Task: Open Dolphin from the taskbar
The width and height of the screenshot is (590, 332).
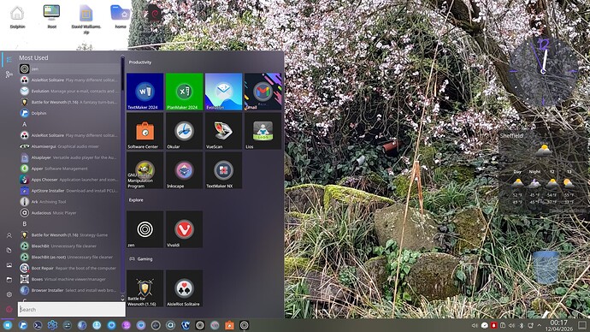Action: 23,325
